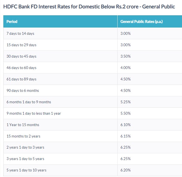Click the 5.25% rate value

(125, 102)
